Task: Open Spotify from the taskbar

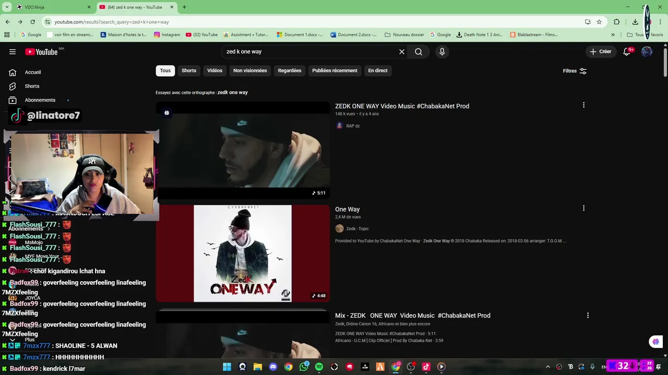Action: [319, 367]
